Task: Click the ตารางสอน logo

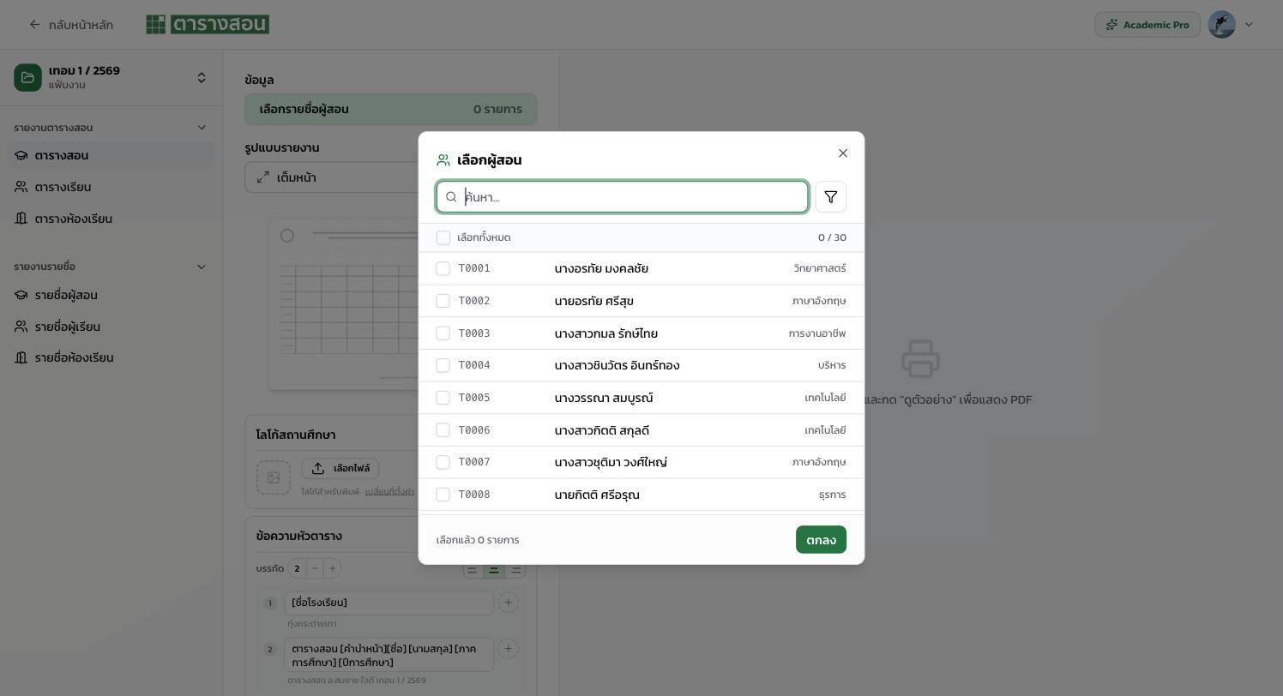Action: pos(208,24)
